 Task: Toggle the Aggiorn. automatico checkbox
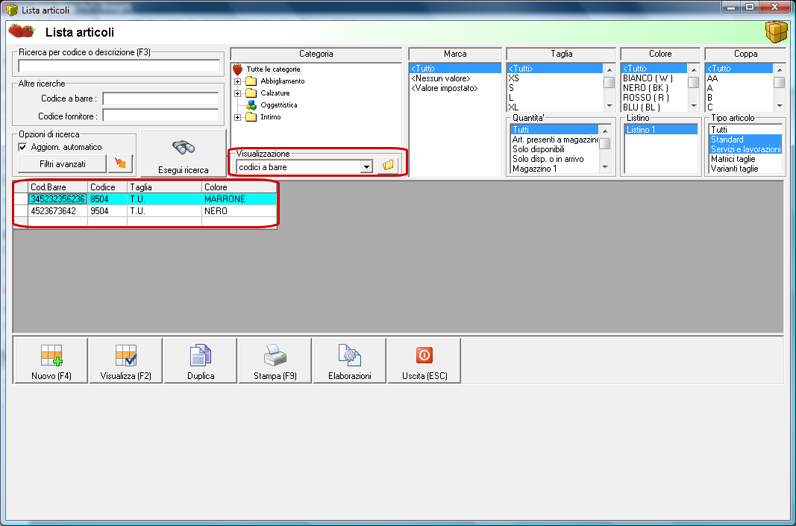pyautogui.click(x=22, y=147)
